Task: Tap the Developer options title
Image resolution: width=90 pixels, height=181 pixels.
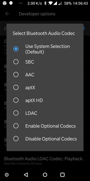Action: click(37, 14)
